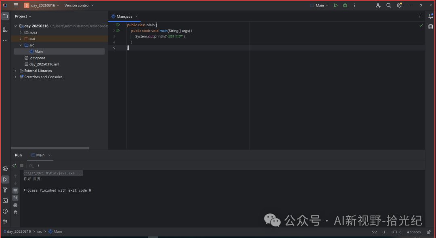Open Problems tool window icon
This screenshot has height=238, width=436.
tap(5, 211)
